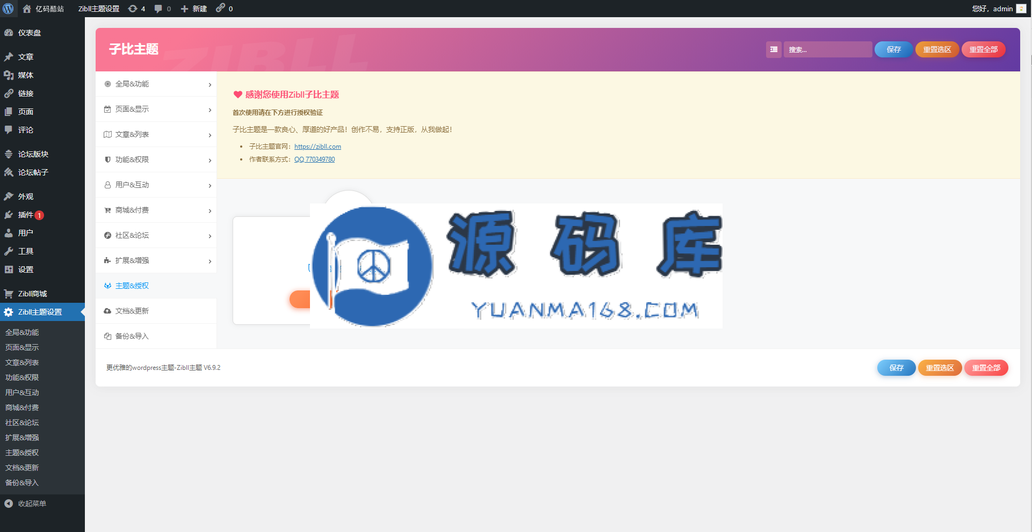Click the bottom 重置全部 button
1032x532 pixels.
(986, 368)
